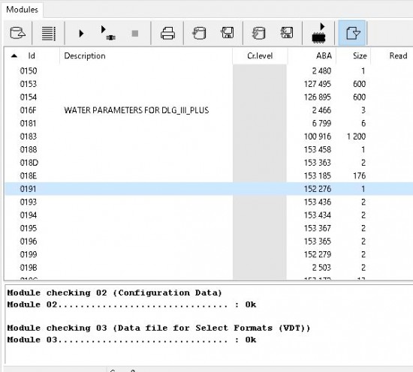
Task: Click ABA value 153 436
Action: [x=318, y=202]
